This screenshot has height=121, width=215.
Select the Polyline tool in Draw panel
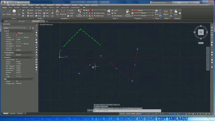8,12
